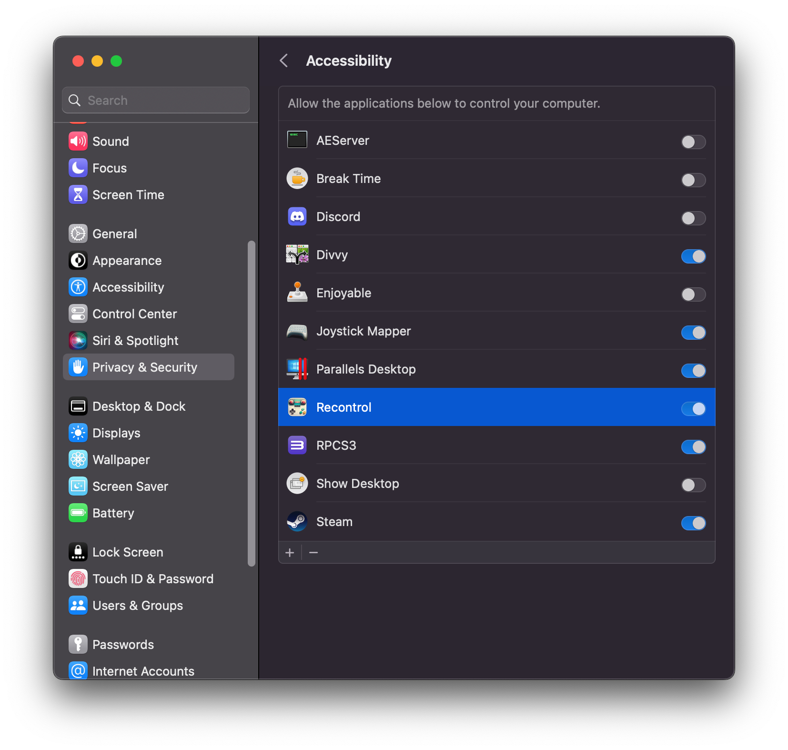Select the Joystick Mapper row name
Viewport: 788px width, 750px height.
coord(364,331)
